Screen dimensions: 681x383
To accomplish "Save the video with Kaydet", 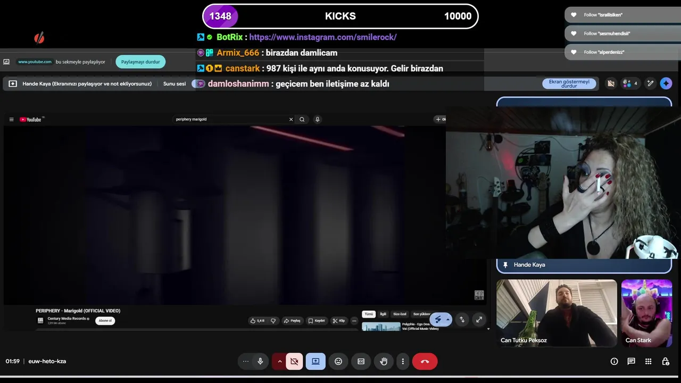I will coord(316,321).
